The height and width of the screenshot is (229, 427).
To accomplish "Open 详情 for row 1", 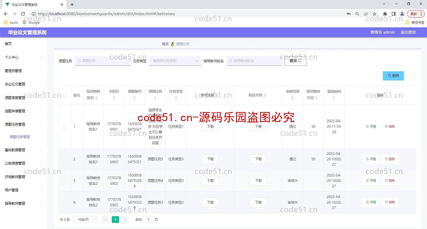I will point(371,126).
